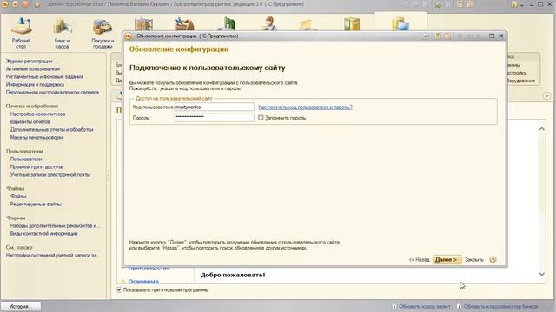The height and width of the screenshot is (312, 556).
Task: Open Настройки системной учетной записи
Action: (53, 255)
